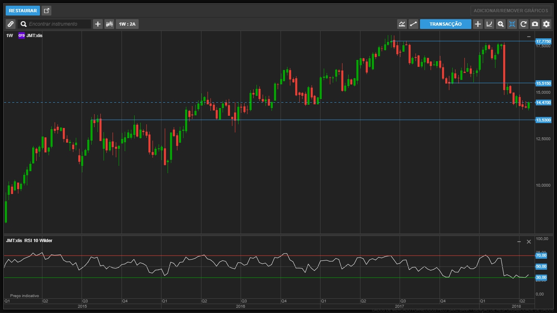Collapse the main price chart panel

click(x=529, y=37)
